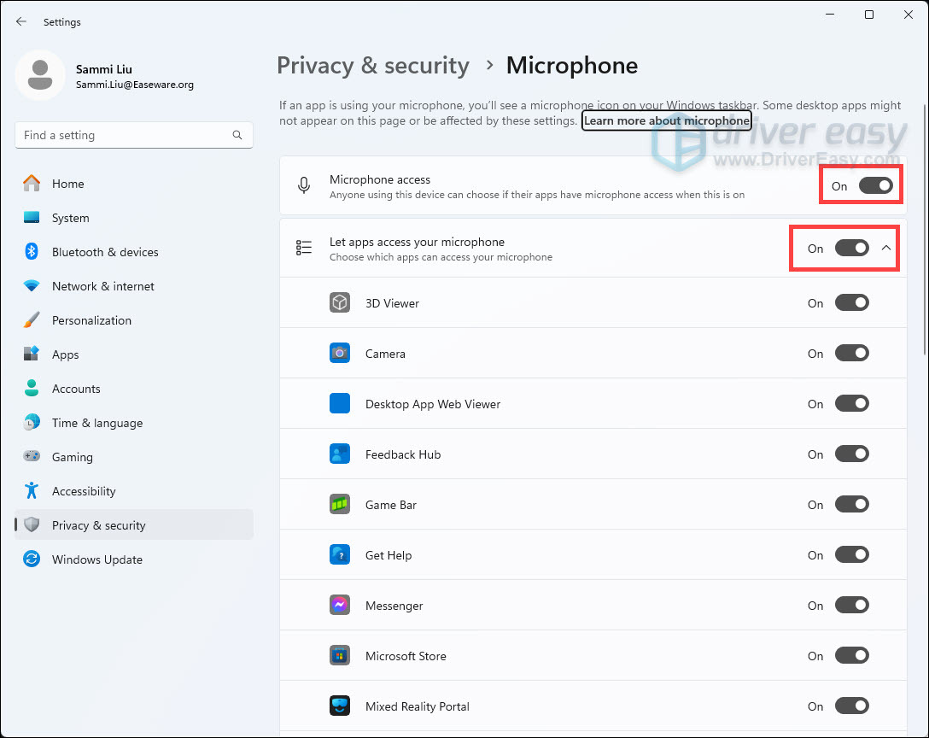
Task: Collapse the Let apps access your microphone list
Action: pyautogui.click(x=886, y=248)
